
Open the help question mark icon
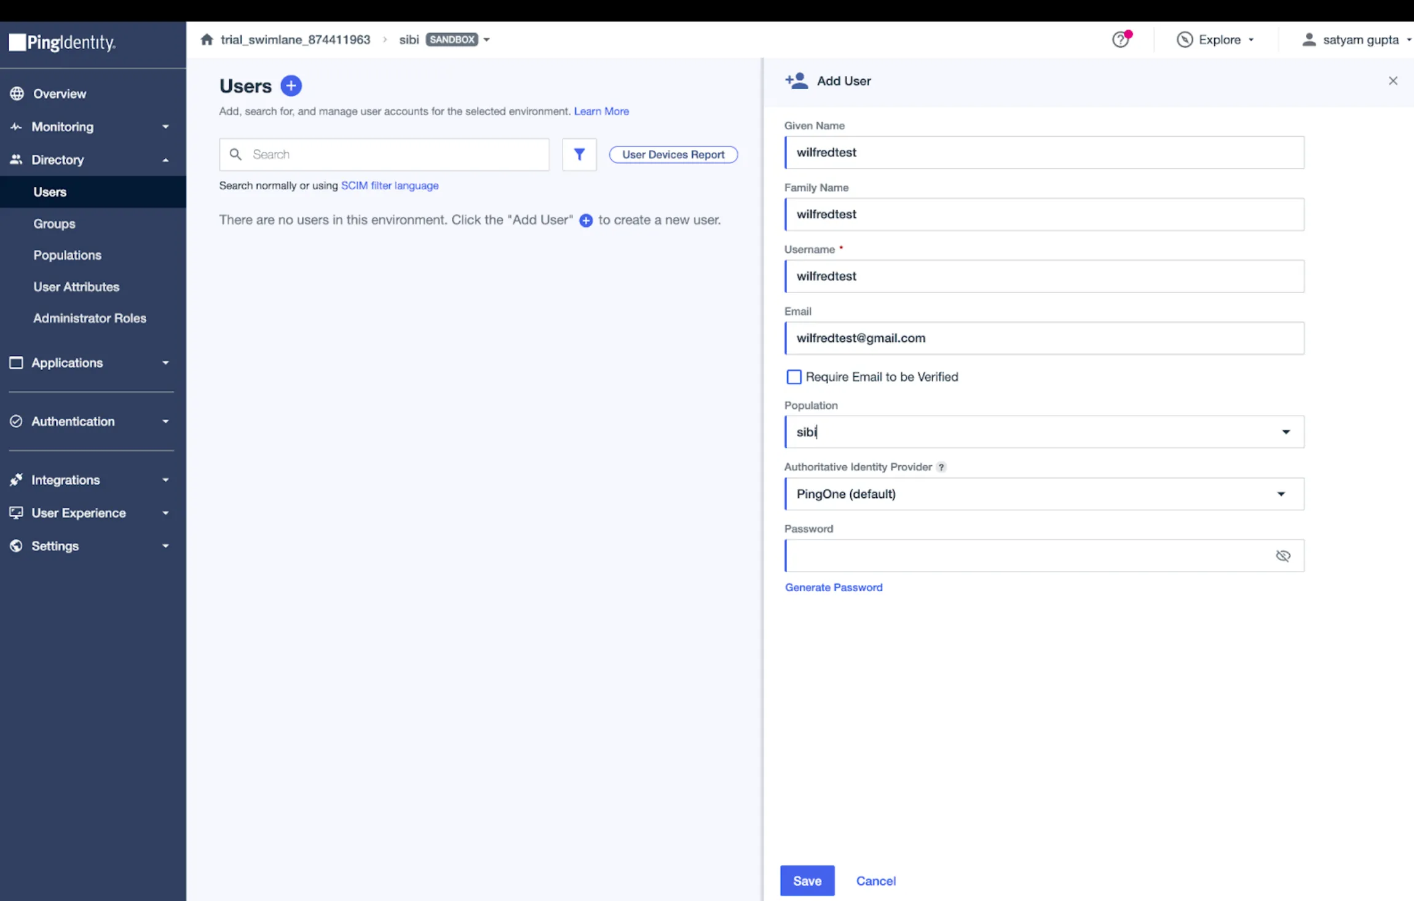pyautogui.click(x=1121, y=39)
